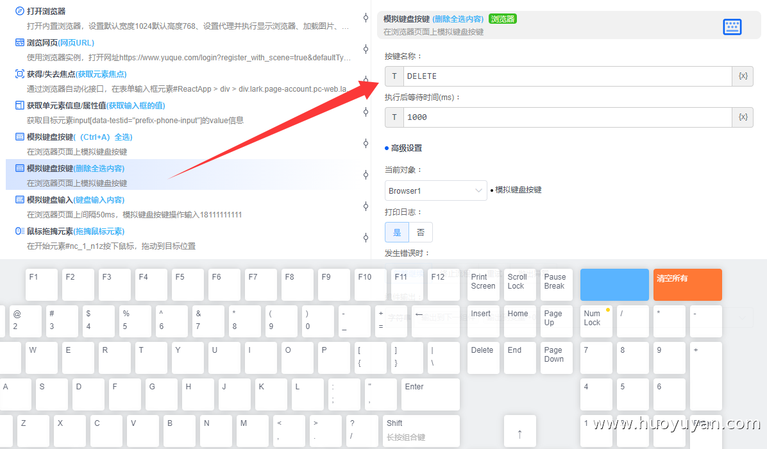Viewport: 767px width, 449px height.
Task: Open the 网页URL step link
Action: 76,42
